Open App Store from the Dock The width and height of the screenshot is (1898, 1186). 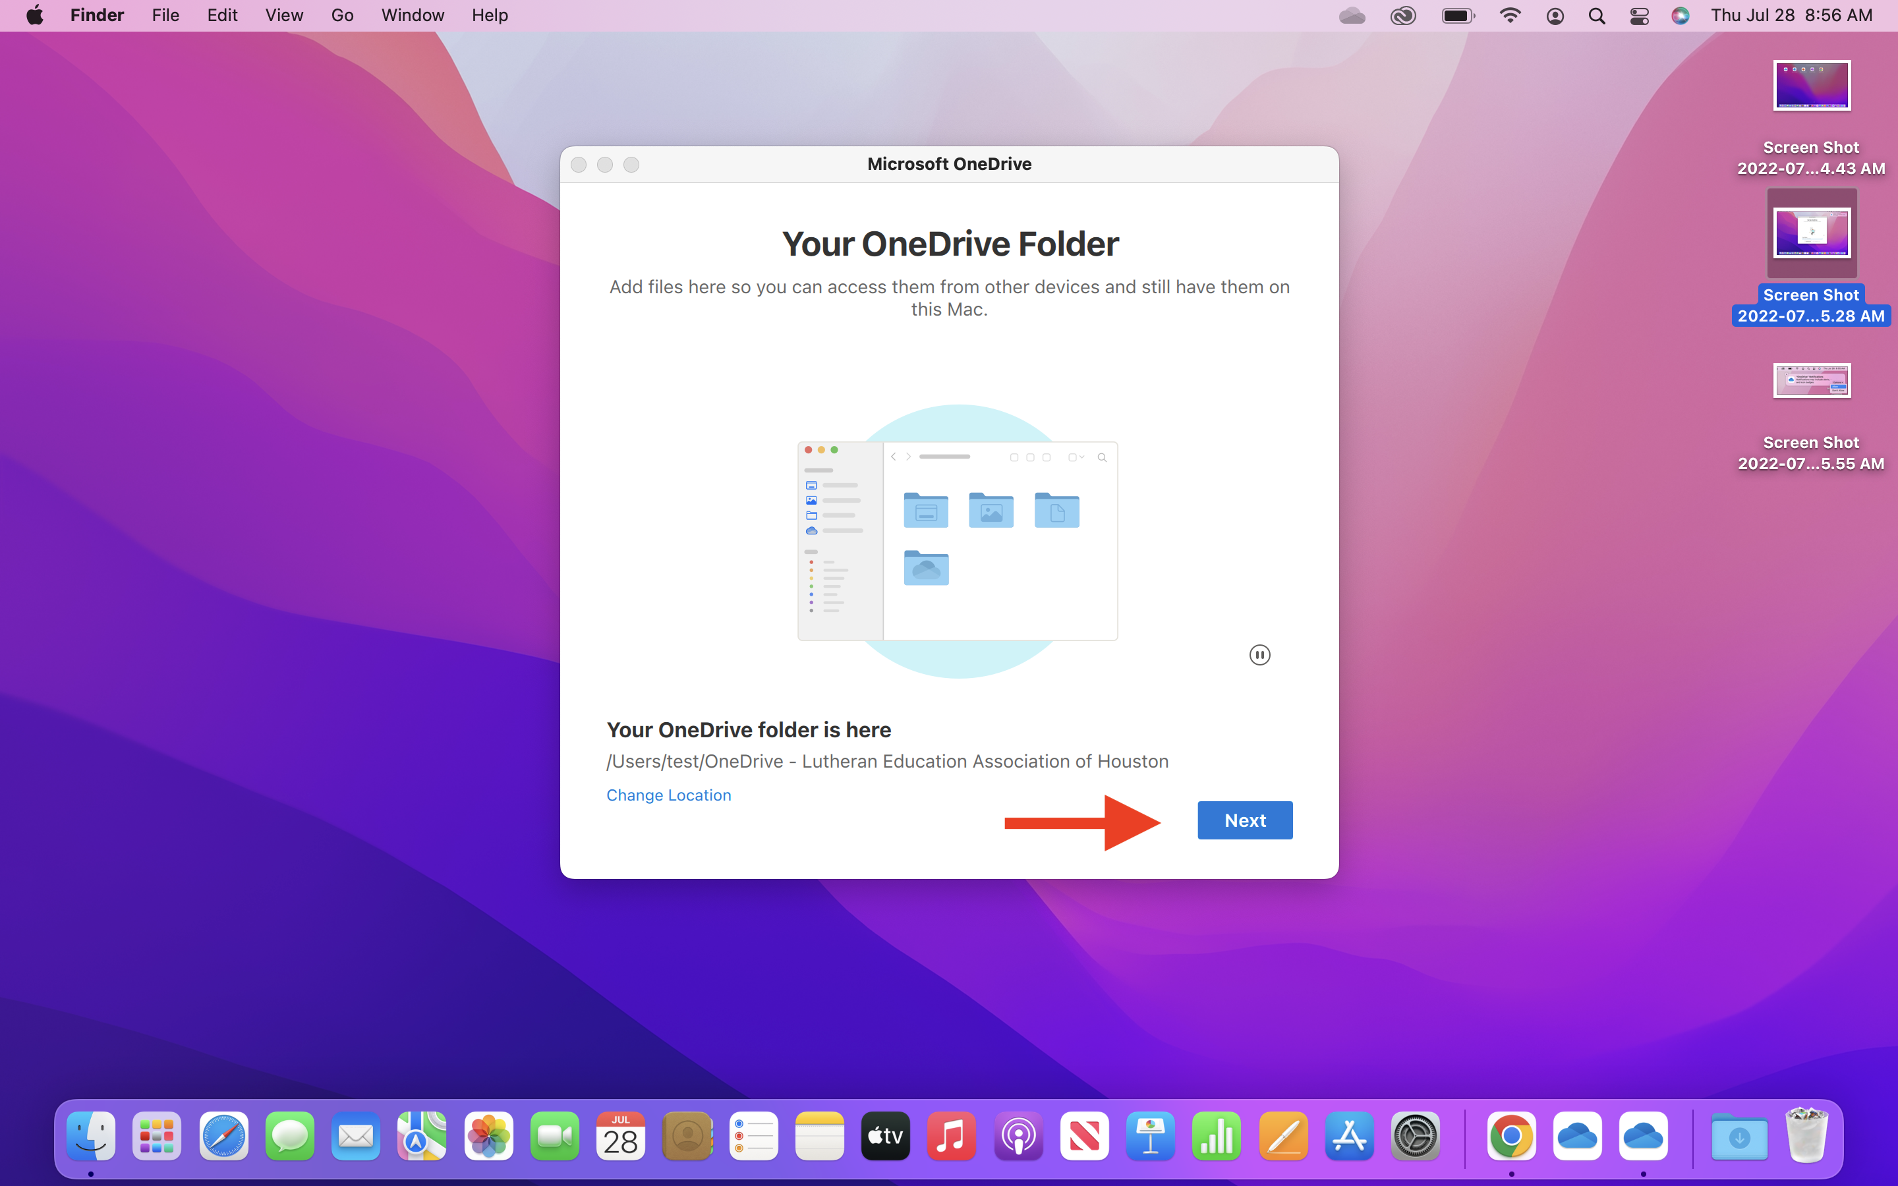tap(1349, 1135)
